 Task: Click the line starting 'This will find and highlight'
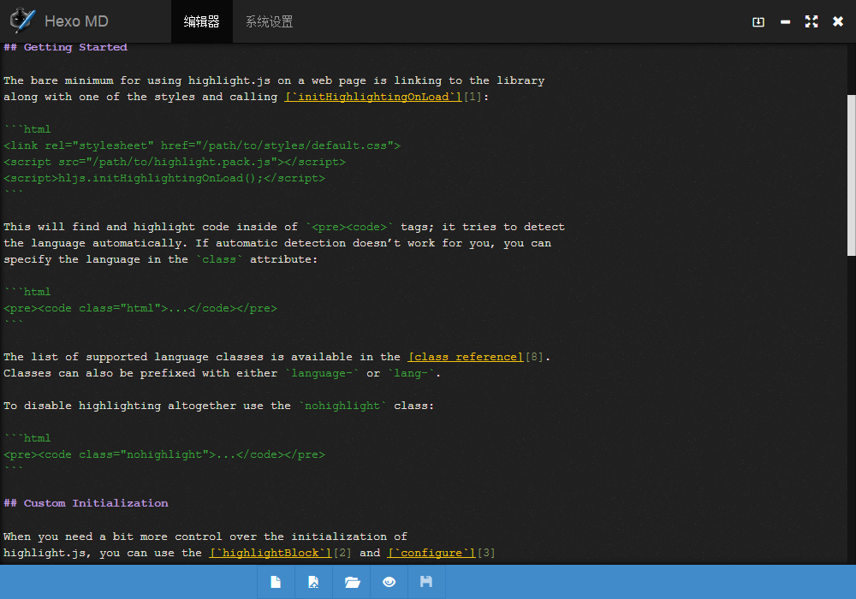284,227
